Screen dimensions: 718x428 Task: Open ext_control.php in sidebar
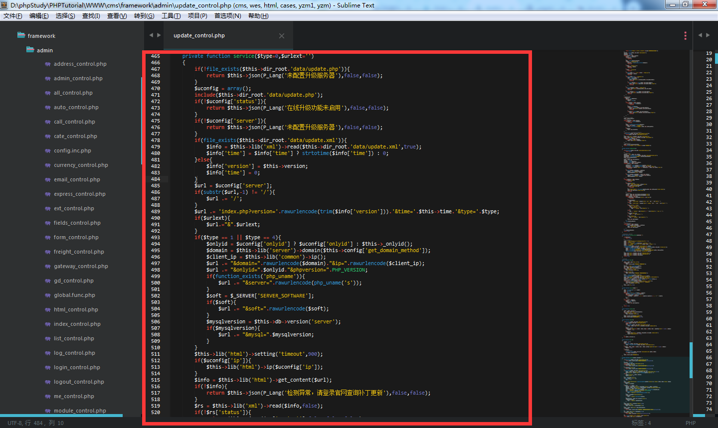[x=74, y=208]
